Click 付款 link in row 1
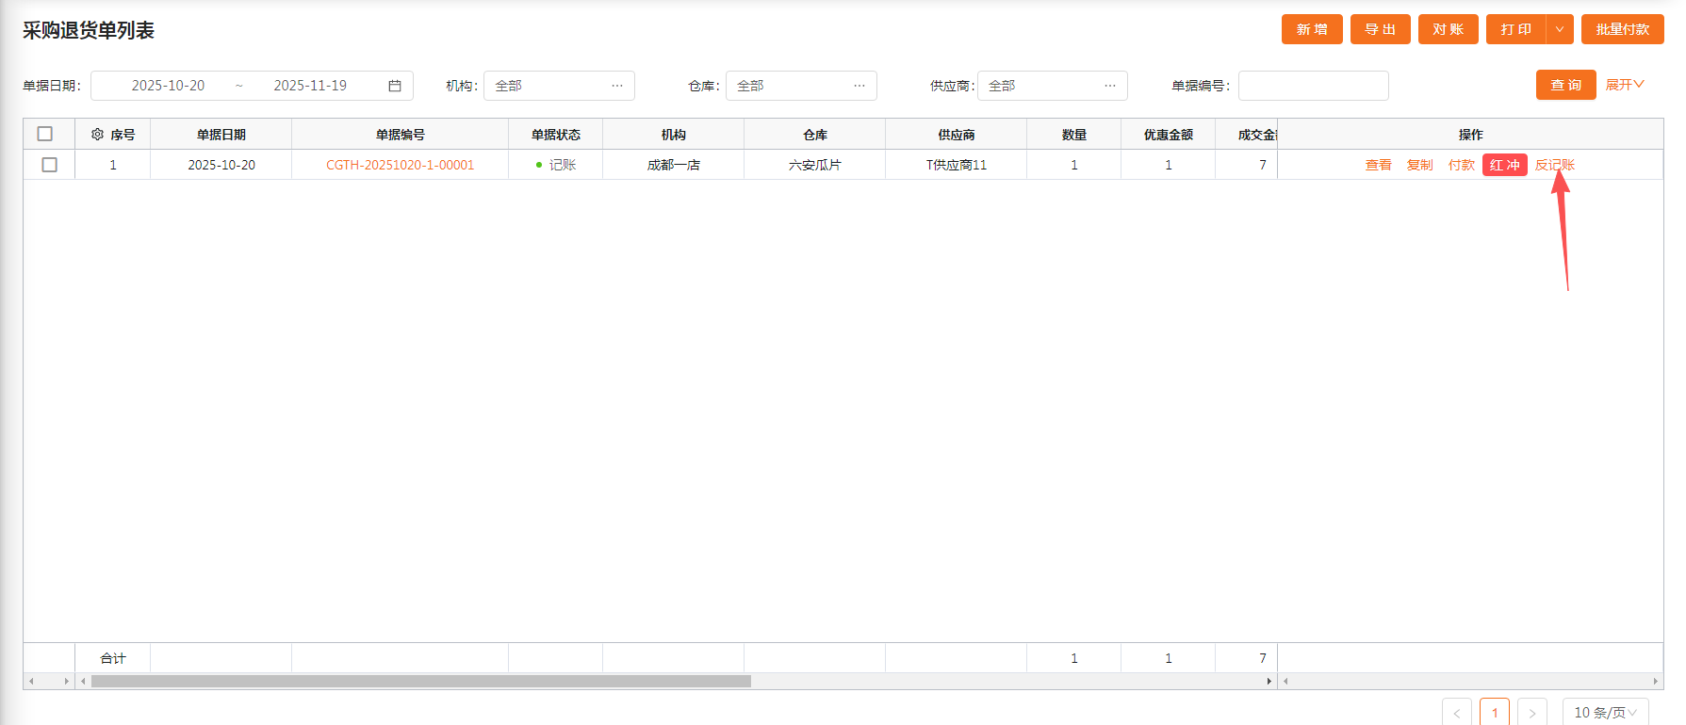Screen dimensions: 1686x725 [1462, 165]
